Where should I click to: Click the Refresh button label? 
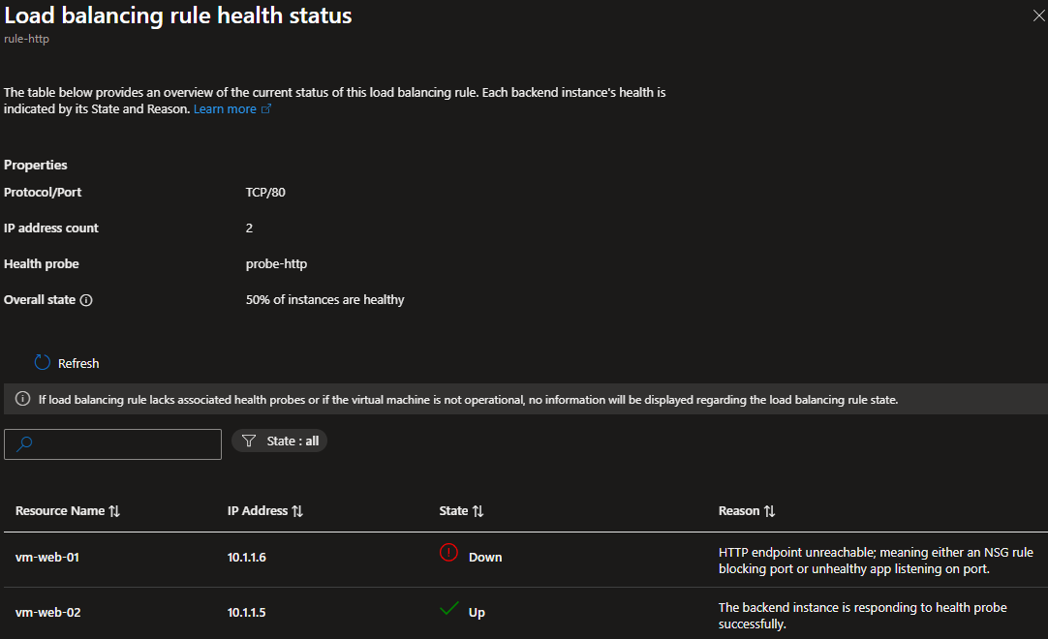click(x=78, y=364)
